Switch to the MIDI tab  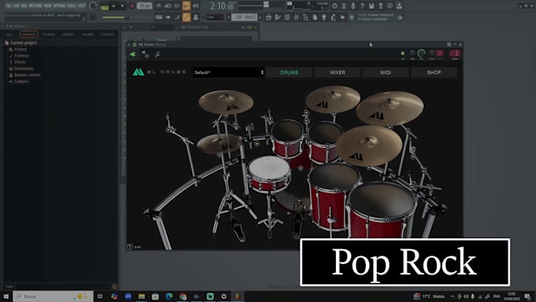385,73
